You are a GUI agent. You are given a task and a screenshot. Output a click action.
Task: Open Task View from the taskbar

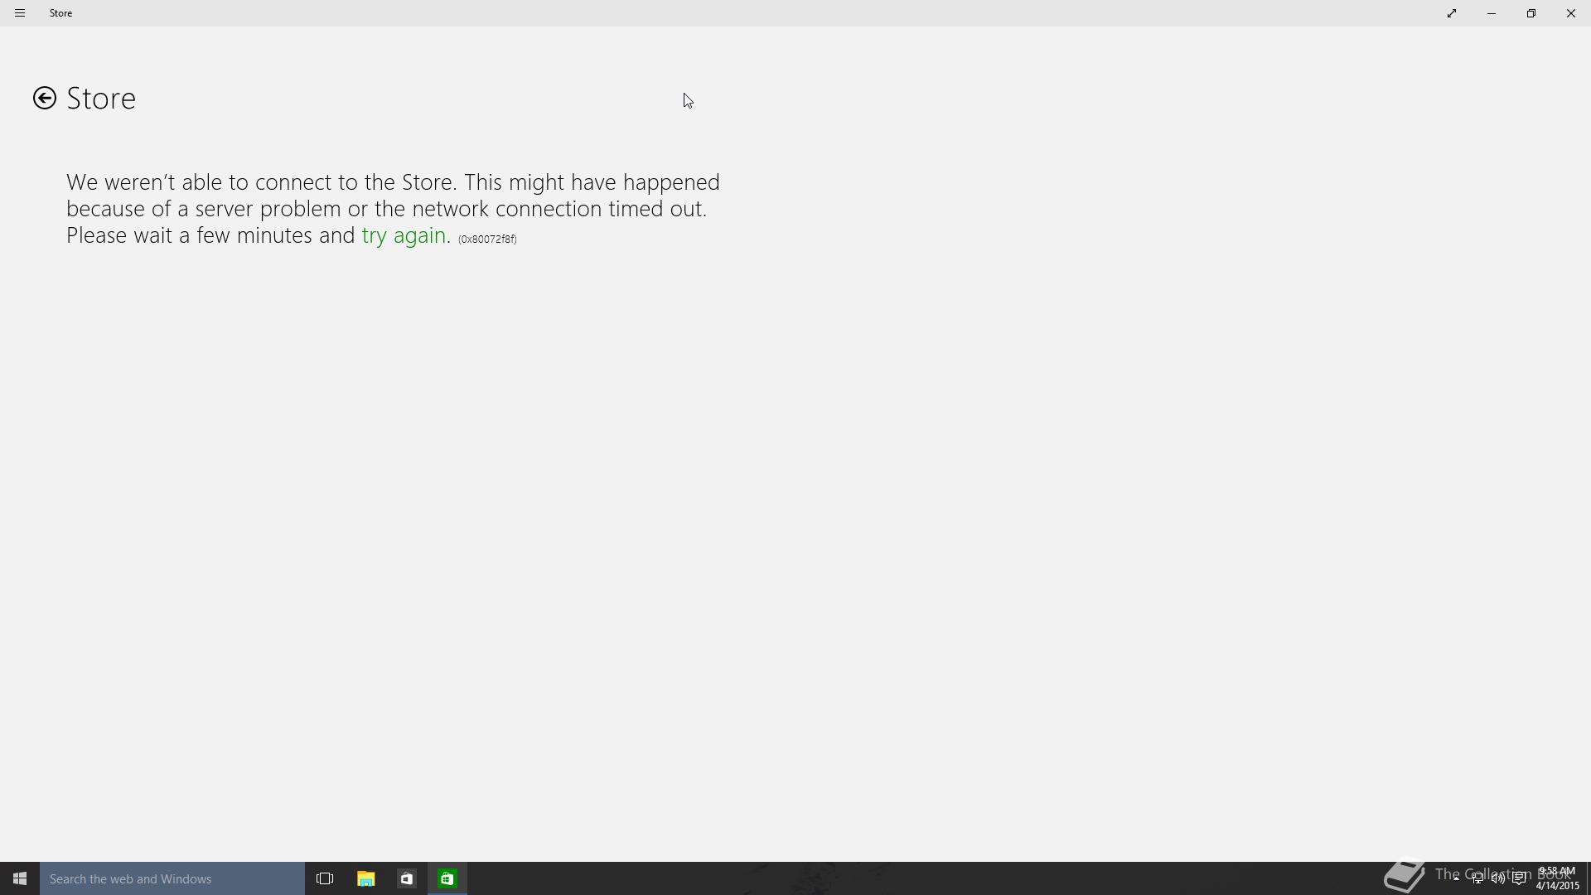pyautogui.click(x=325, y=878)
